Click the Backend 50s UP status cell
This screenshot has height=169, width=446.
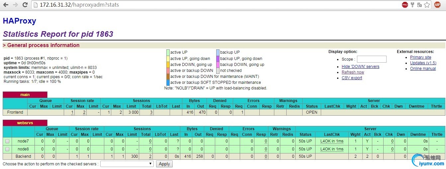(x=305, y=156)
